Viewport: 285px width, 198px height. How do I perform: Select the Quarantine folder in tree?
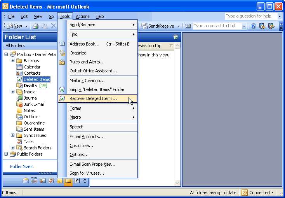(x=34, y=123)
